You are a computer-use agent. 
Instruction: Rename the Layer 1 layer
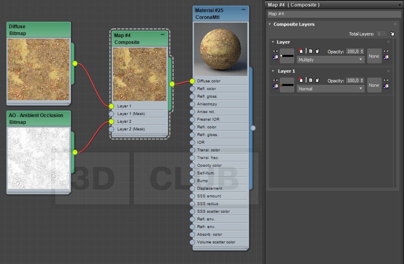(311, 80)
